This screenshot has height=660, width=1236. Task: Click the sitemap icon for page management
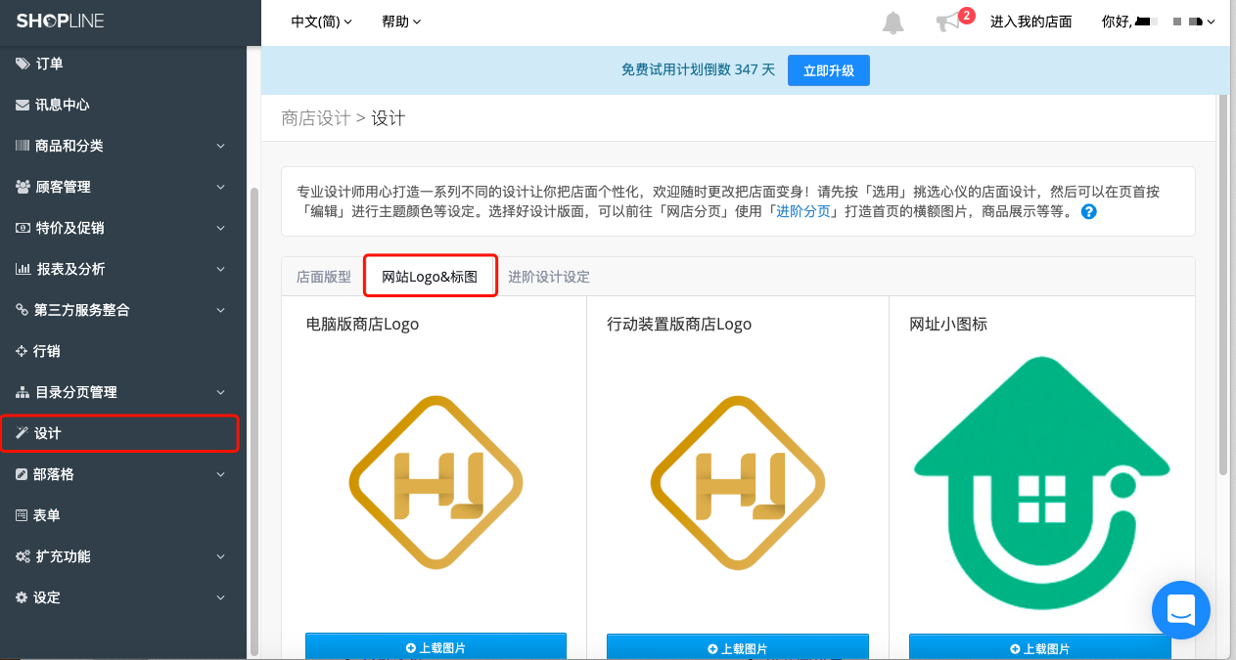23,392
